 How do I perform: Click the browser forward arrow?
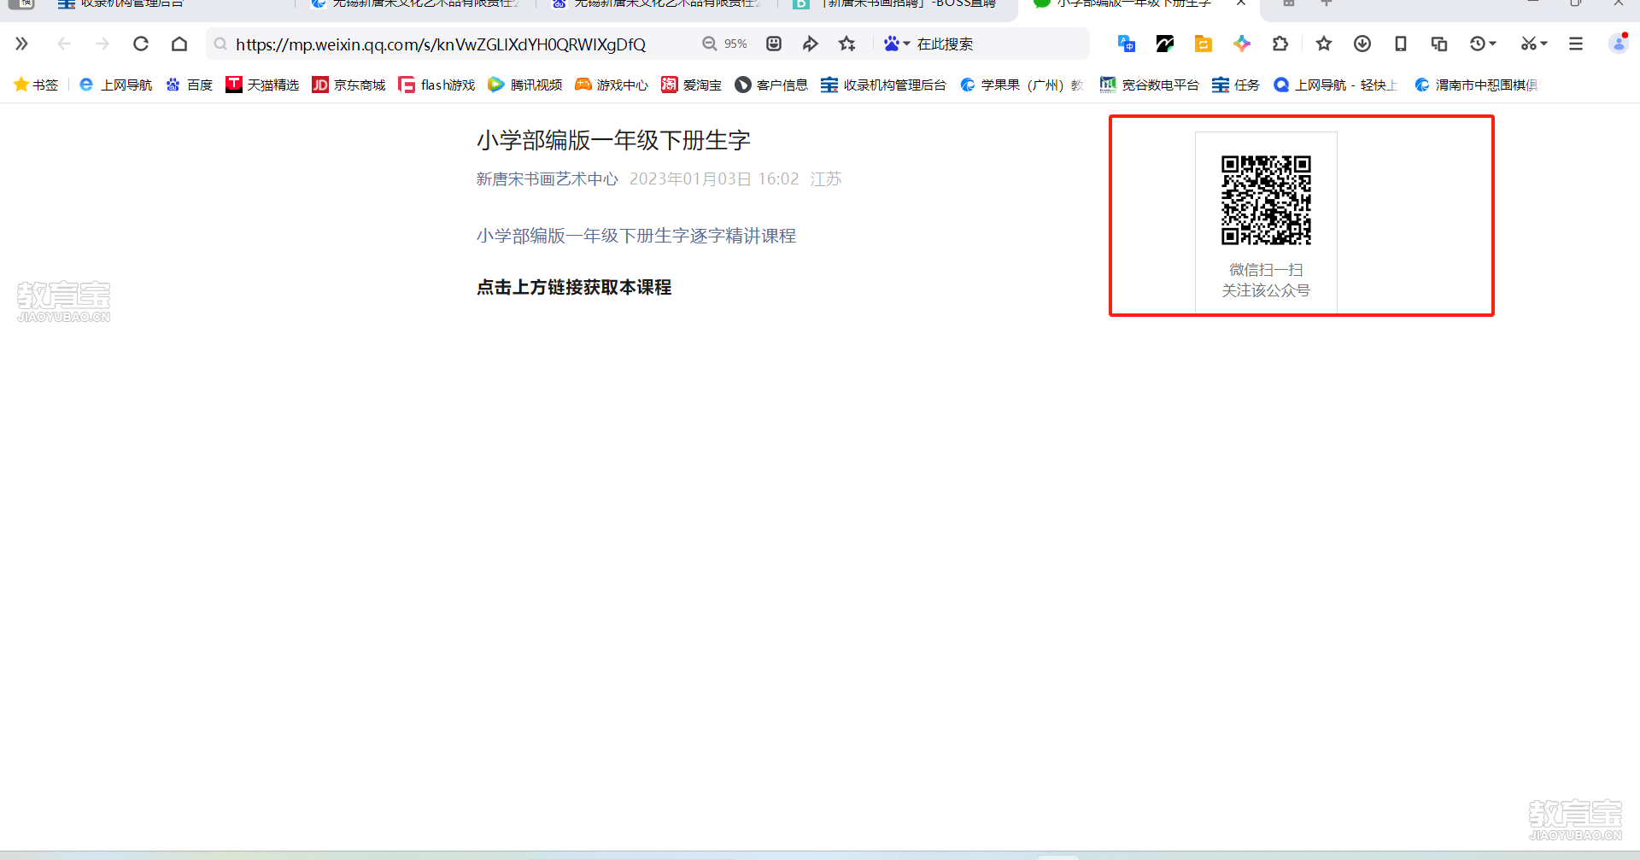click(102, 44)
